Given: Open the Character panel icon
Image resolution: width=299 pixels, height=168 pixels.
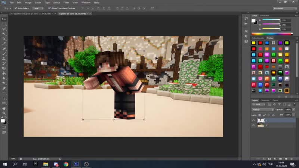Looking at the screenshot, I should [x=246, y=31].
